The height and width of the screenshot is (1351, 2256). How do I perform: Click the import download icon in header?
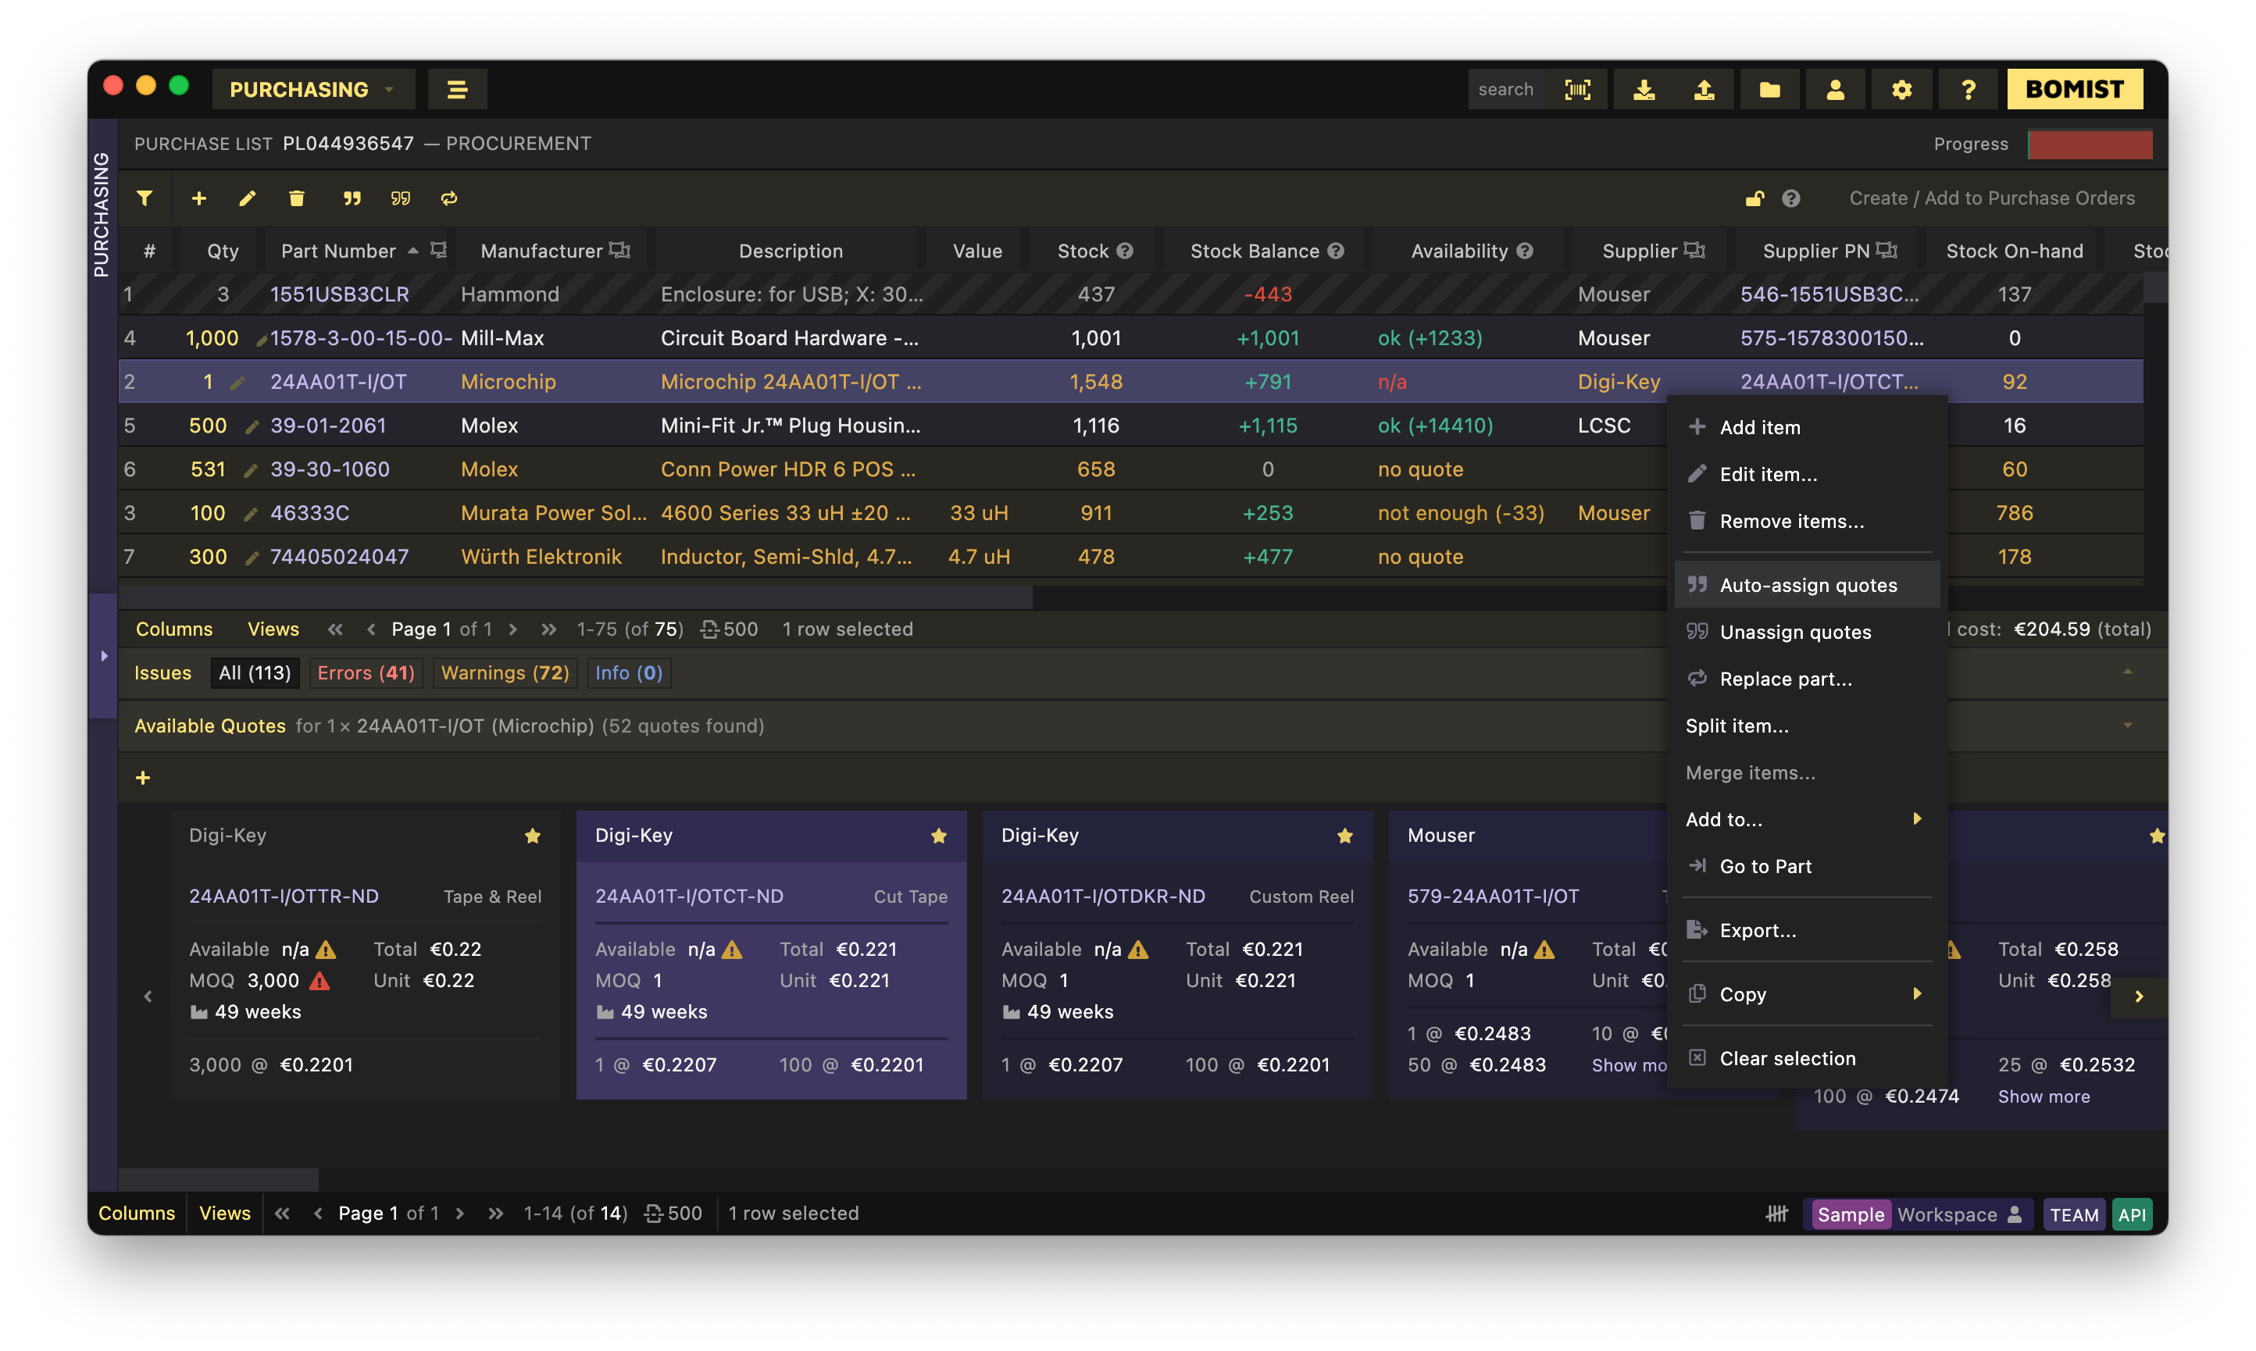click(1644, 89)
